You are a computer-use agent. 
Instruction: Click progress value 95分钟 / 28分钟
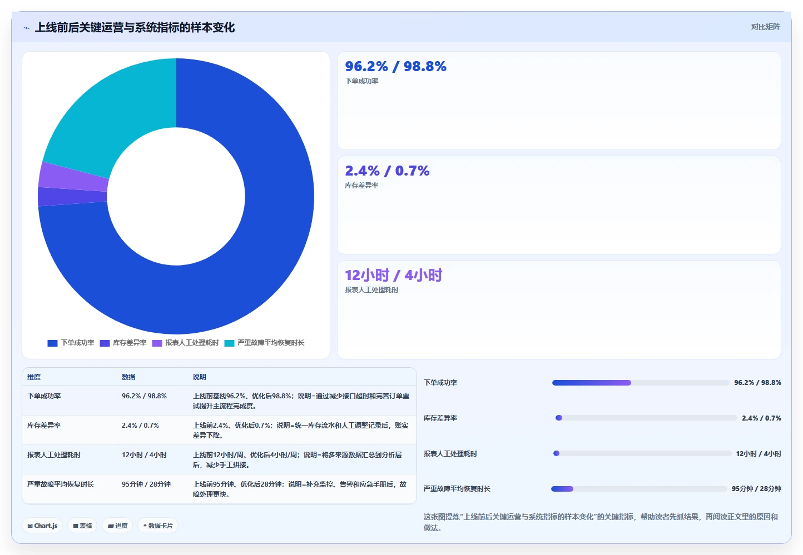point(756,489)
